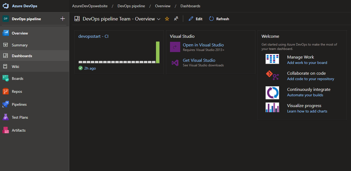
Task: Click the Welcome widget heading
Action: coord(270,36)
